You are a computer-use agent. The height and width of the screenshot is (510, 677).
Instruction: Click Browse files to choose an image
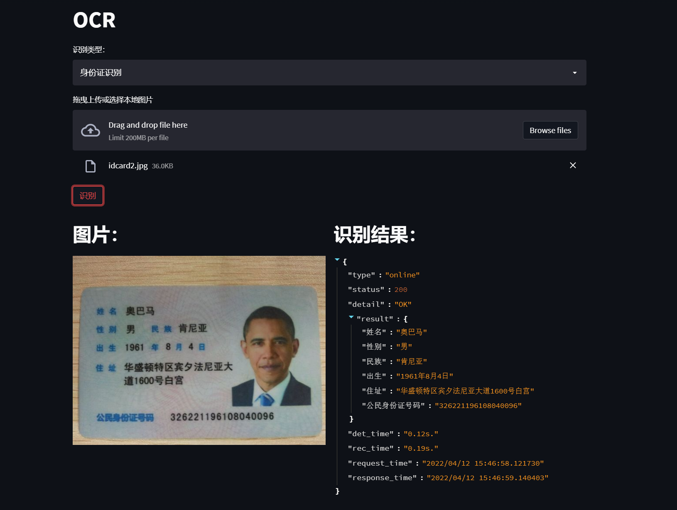tap(550, 130)
